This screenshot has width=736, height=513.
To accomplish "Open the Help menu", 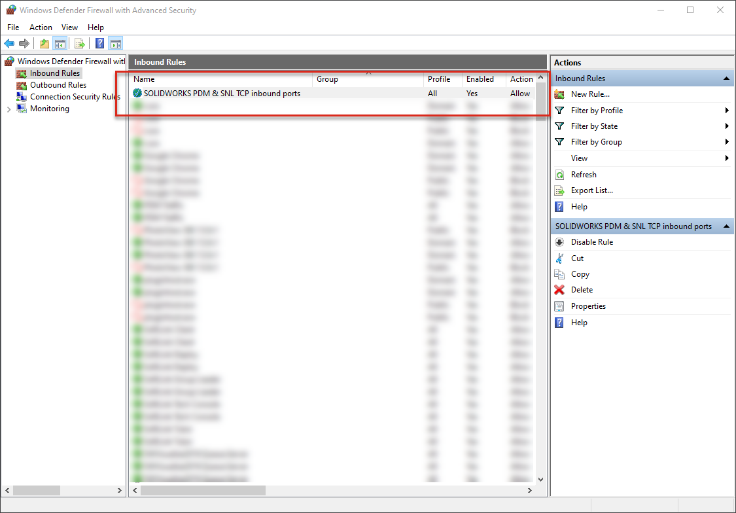I will coord(96,27).
